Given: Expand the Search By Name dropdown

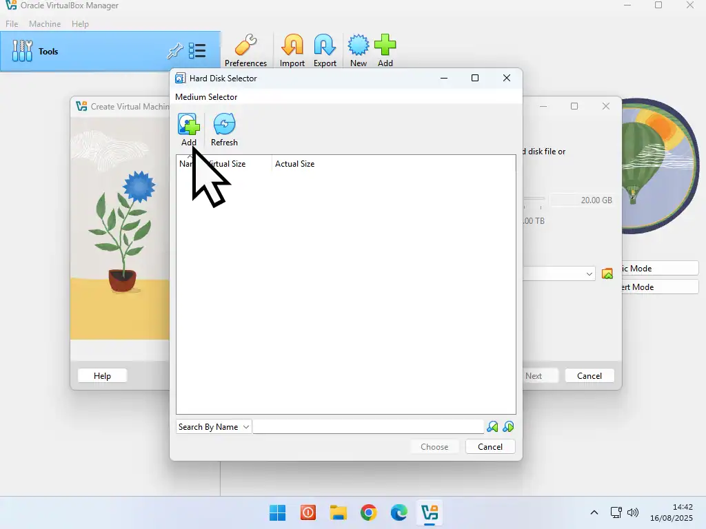Looking at the screenshot, I should (x=214, y=427).
